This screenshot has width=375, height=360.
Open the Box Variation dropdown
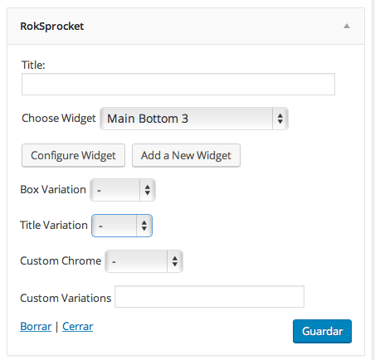point(123,190)
